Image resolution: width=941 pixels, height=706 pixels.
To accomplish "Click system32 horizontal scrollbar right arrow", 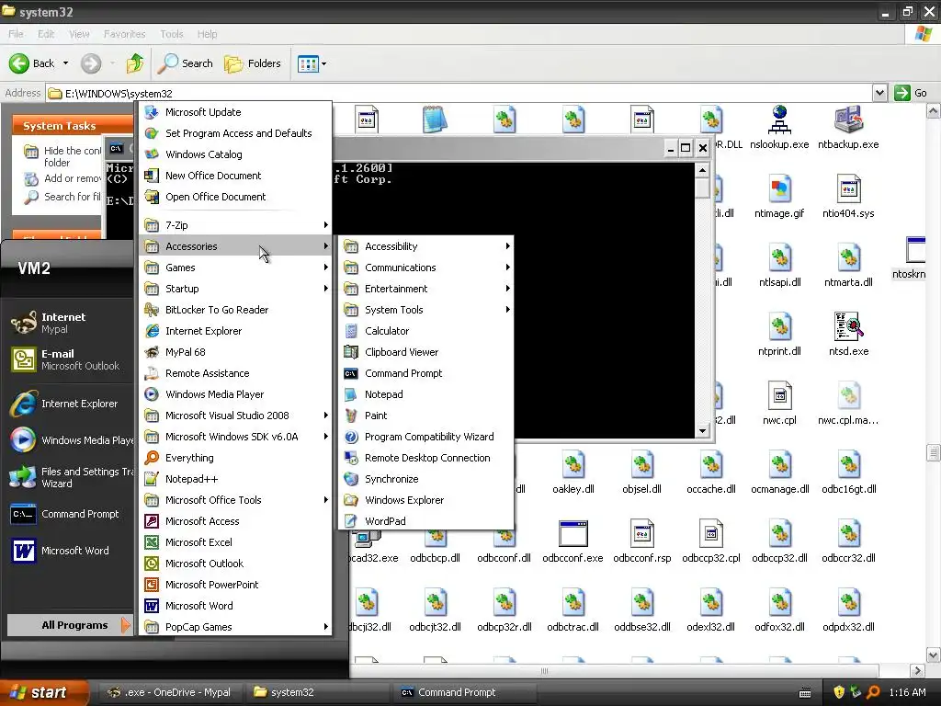I will click(x=917, y=670).
